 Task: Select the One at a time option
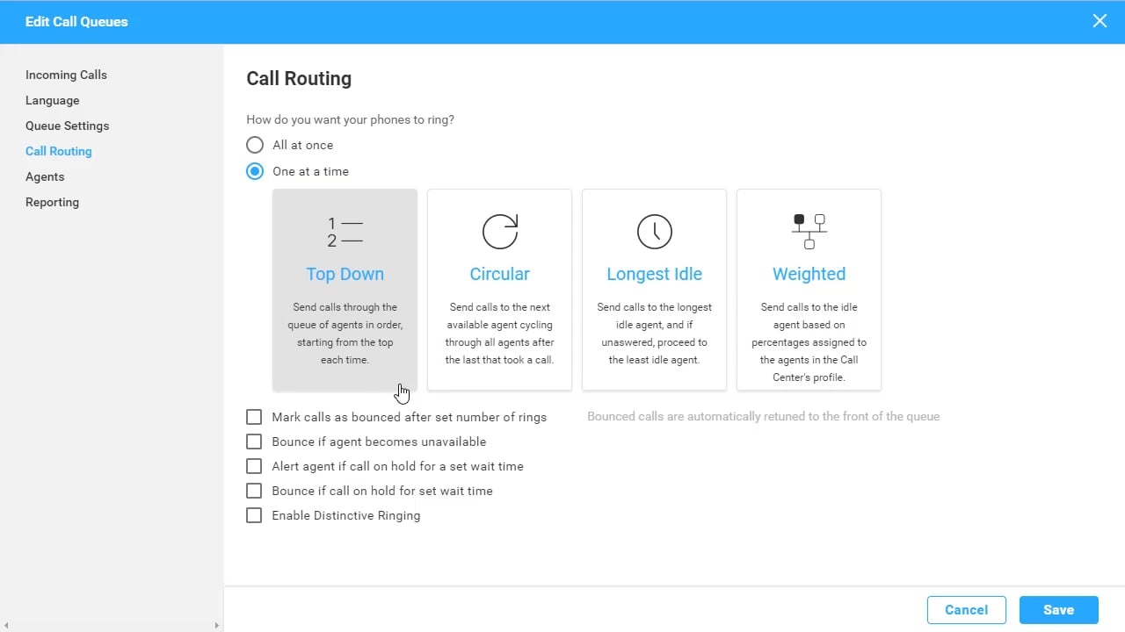click(x=255, y=171)
